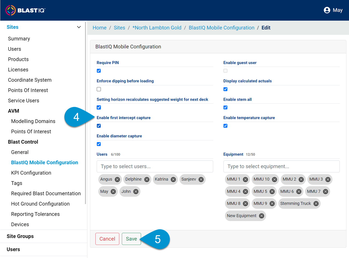Remove Stemming Truck equipment chip
The width and height of the screenshot is (349, 258).
click(x=316, y=204)
